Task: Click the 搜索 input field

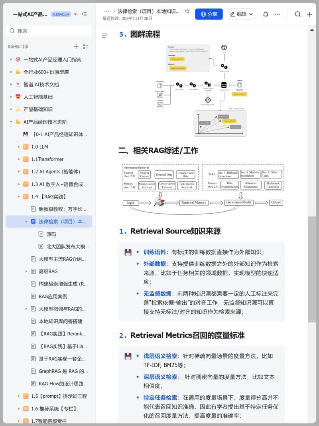Action: (x=49, y=31)
